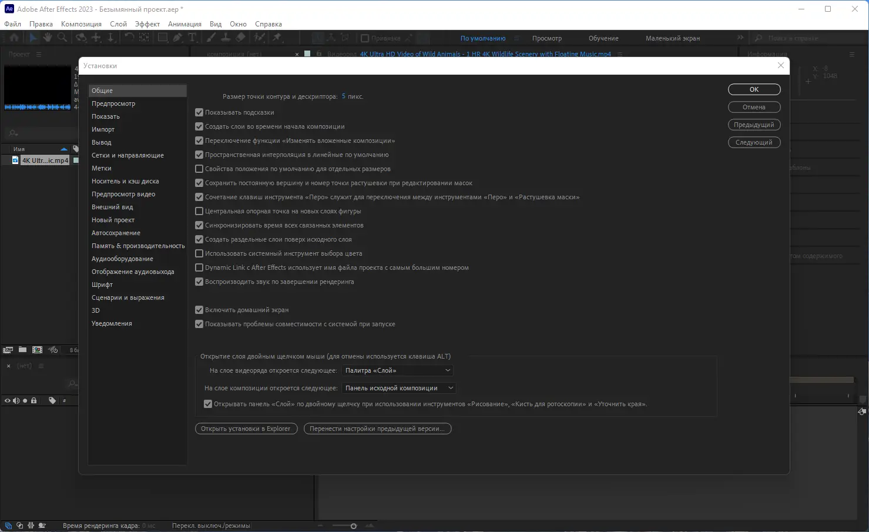Open the Правка menu
This screenshot has height=532, width=869.
click(41, 24)
